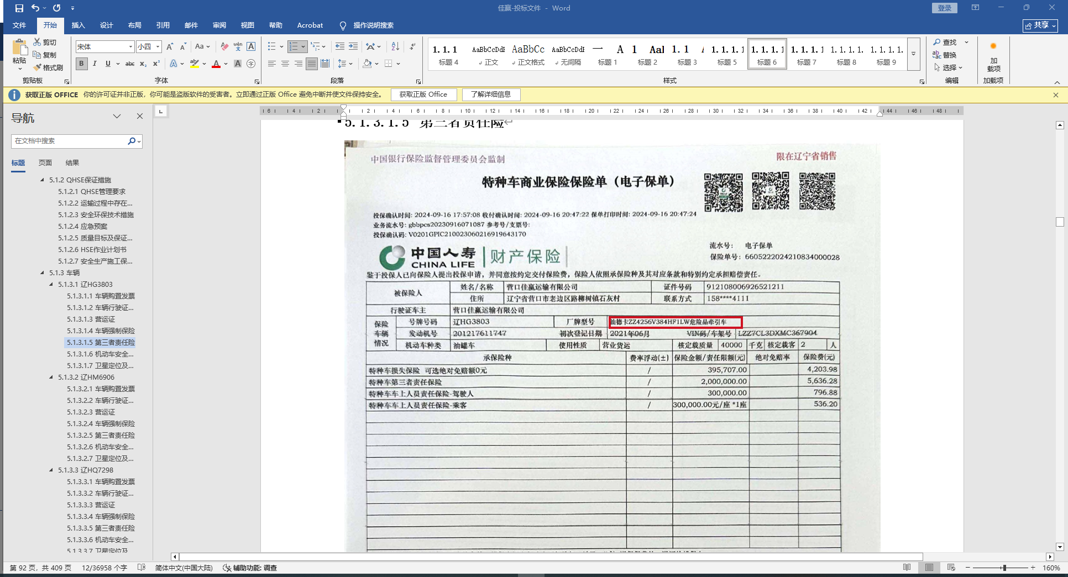
Task: Toggle underline formatting
Action: (x=108, y=64)
